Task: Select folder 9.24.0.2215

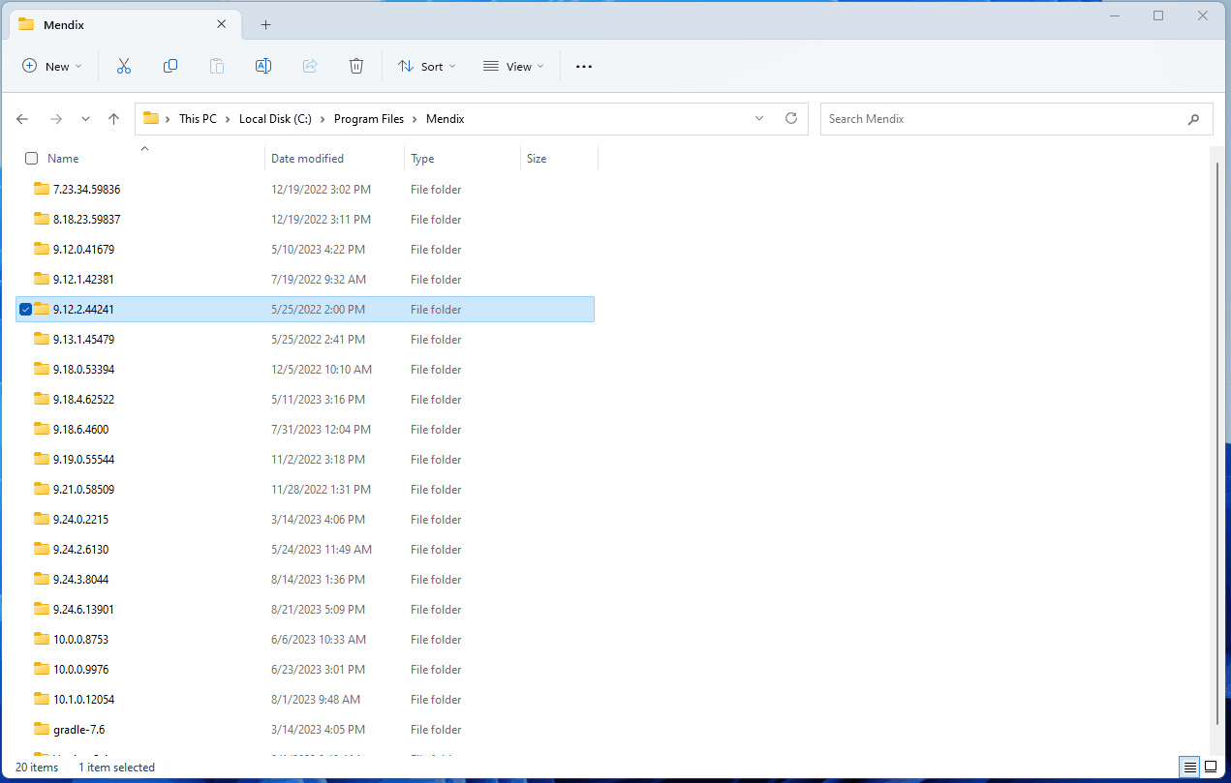Action: point(306,519)
